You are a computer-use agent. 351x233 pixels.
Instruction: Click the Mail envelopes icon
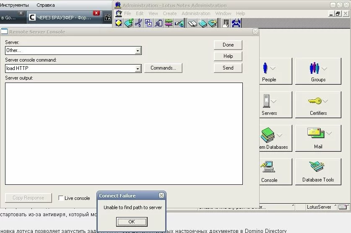(x=318, y=138)
